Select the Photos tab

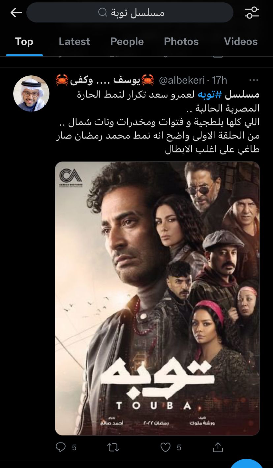point(181,42)
